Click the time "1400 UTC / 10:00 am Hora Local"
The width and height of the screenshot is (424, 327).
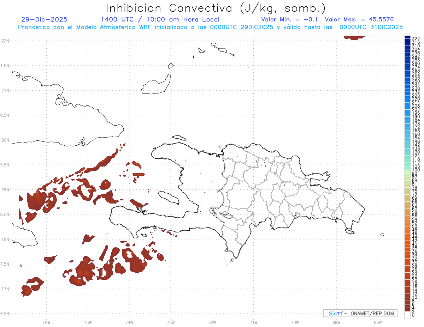pos(160,19)
